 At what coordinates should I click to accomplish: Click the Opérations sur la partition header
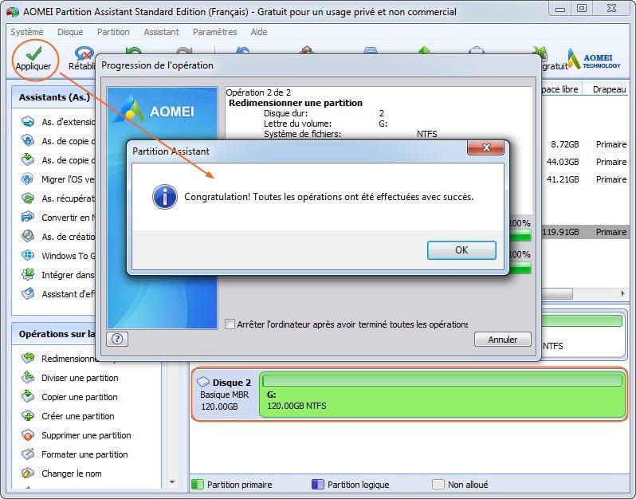pos(53,334)
